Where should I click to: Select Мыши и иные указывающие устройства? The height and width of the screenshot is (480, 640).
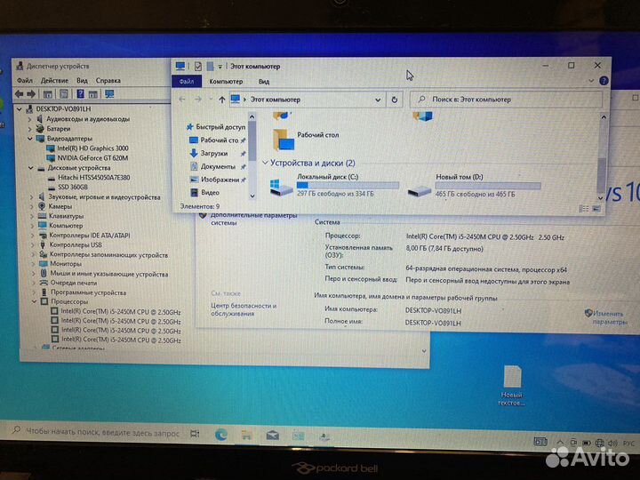pyautogui.click(x=109, y=274)
